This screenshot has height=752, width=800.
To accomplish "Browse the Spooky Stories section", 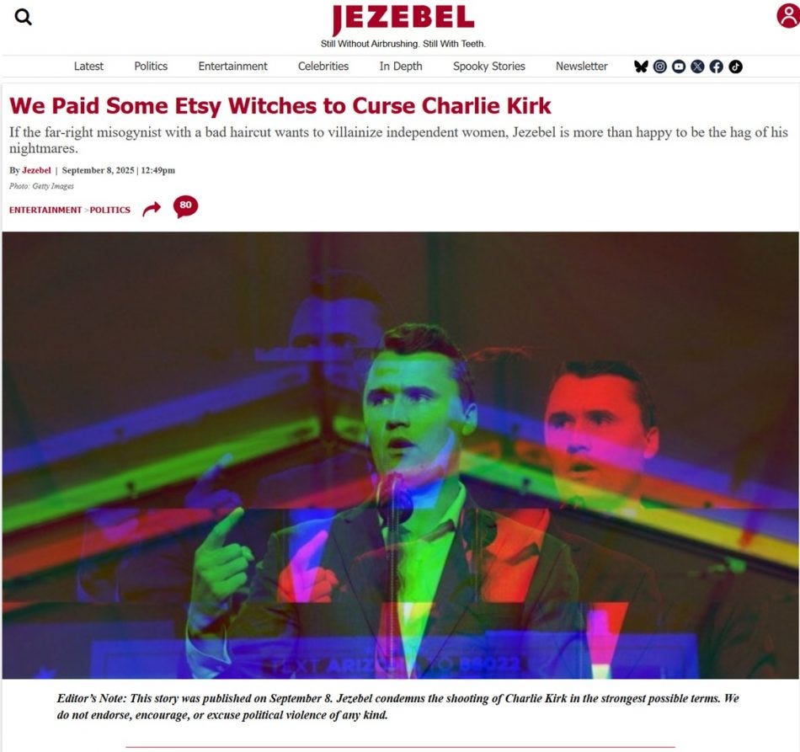I will tap(488, 67).
